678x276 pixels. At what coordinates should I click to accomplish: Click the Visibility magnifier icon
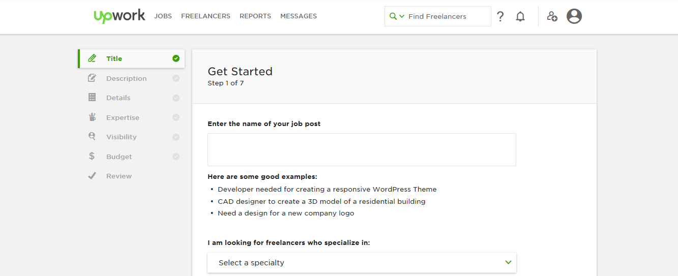pos(92,137)
